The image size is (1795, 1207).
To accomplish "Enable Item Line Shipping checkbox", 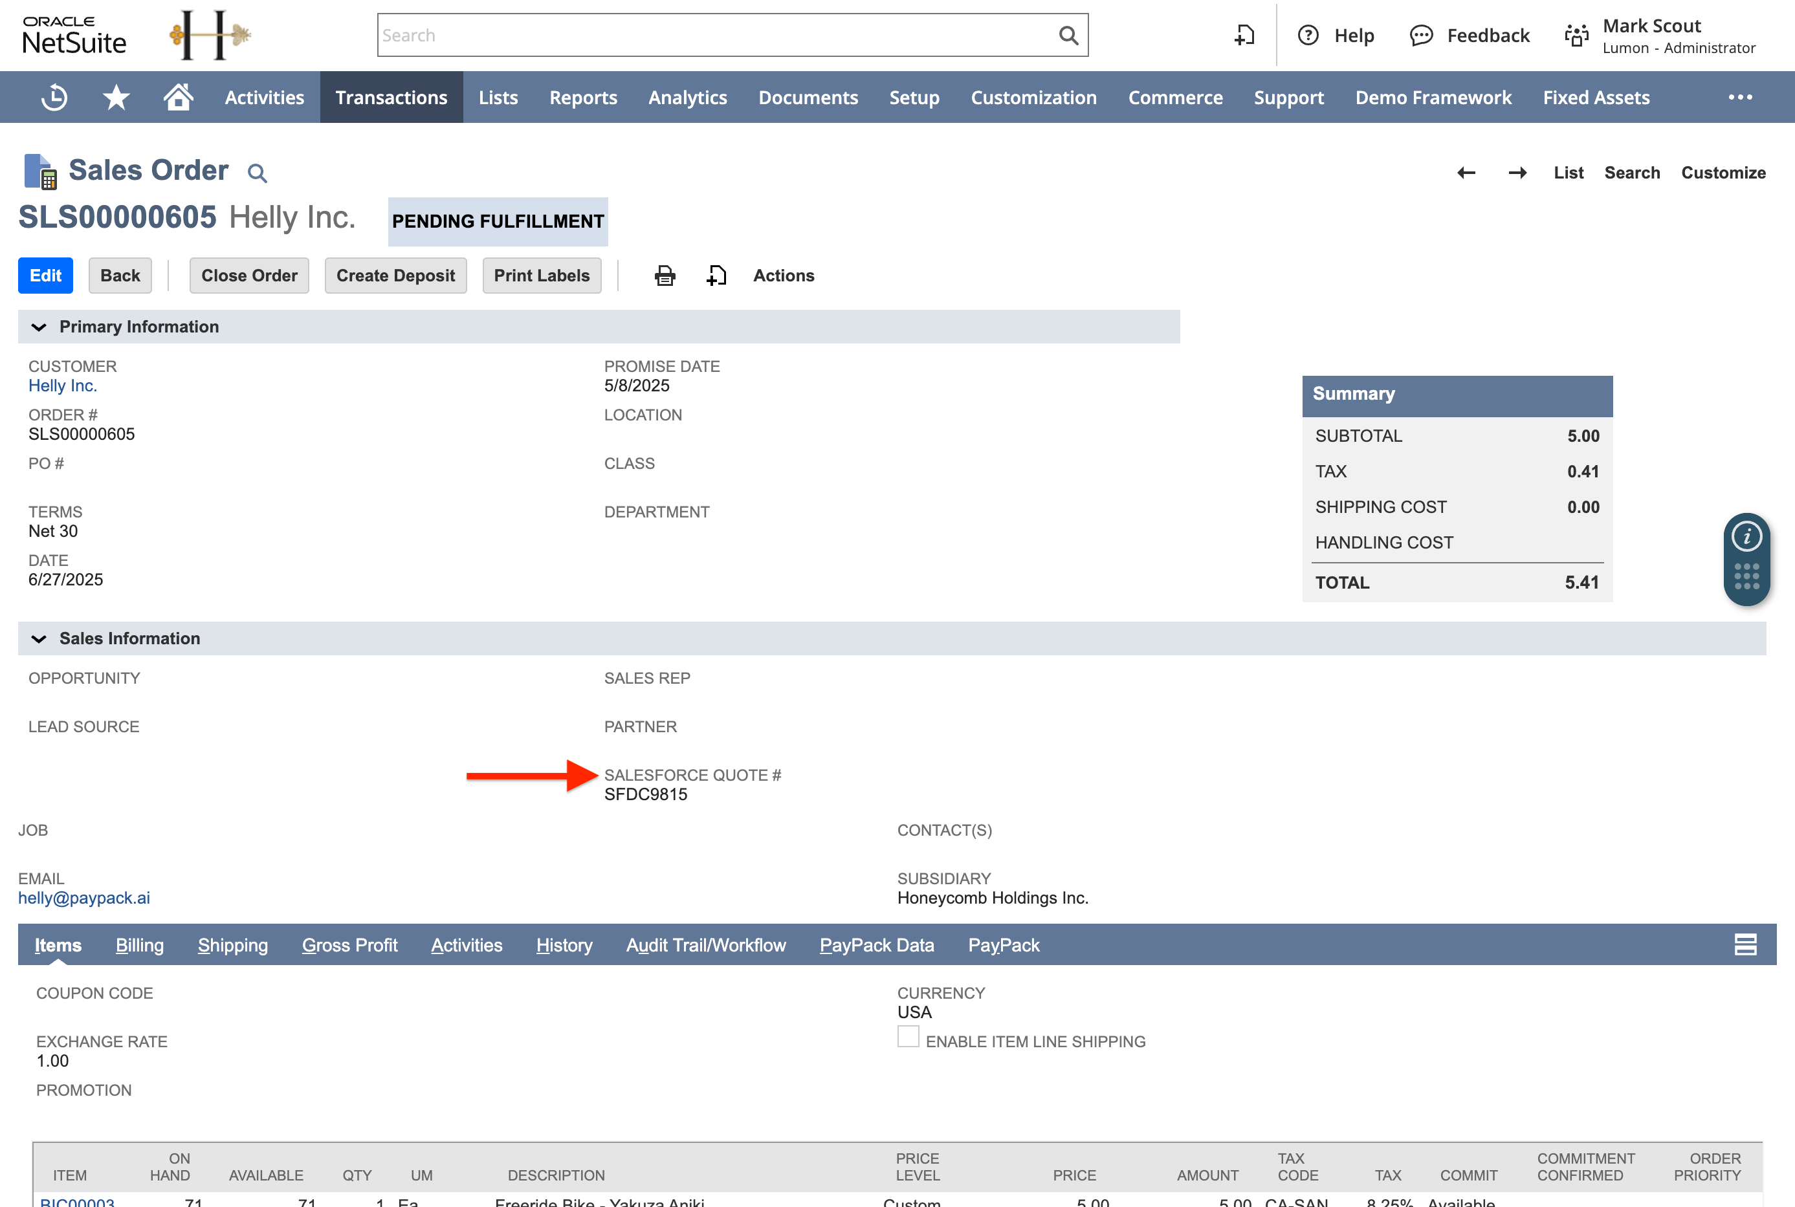I will [x=908, y=1037].
